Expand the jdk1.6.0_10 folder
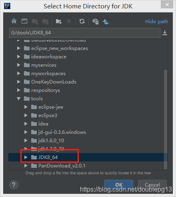 click(26, 141)
